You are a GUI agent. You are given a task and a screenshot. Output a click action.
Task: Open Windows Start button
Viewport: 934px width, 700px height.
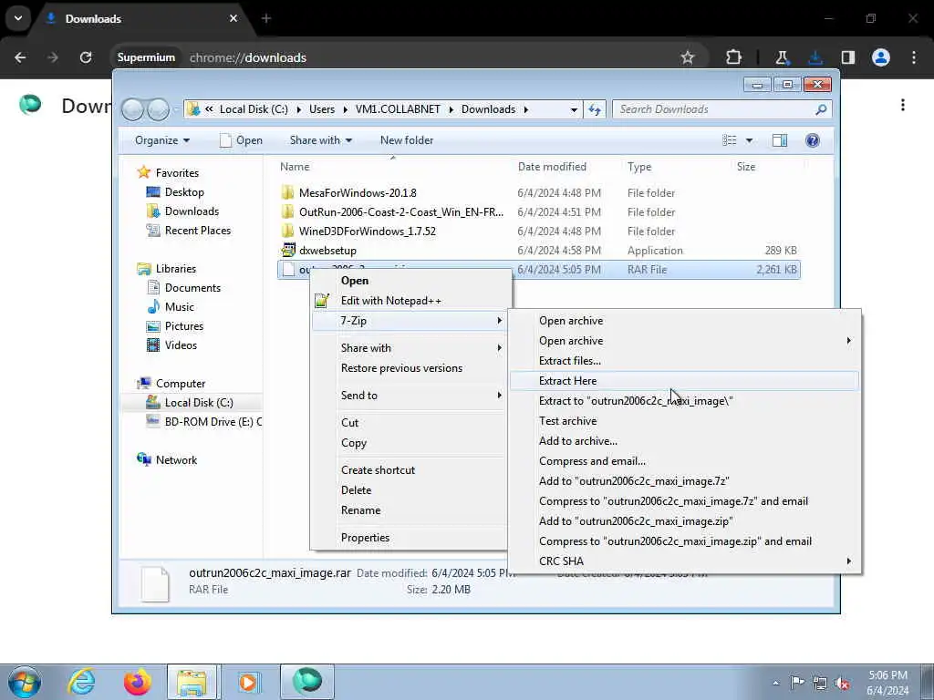tap(25, 682)
